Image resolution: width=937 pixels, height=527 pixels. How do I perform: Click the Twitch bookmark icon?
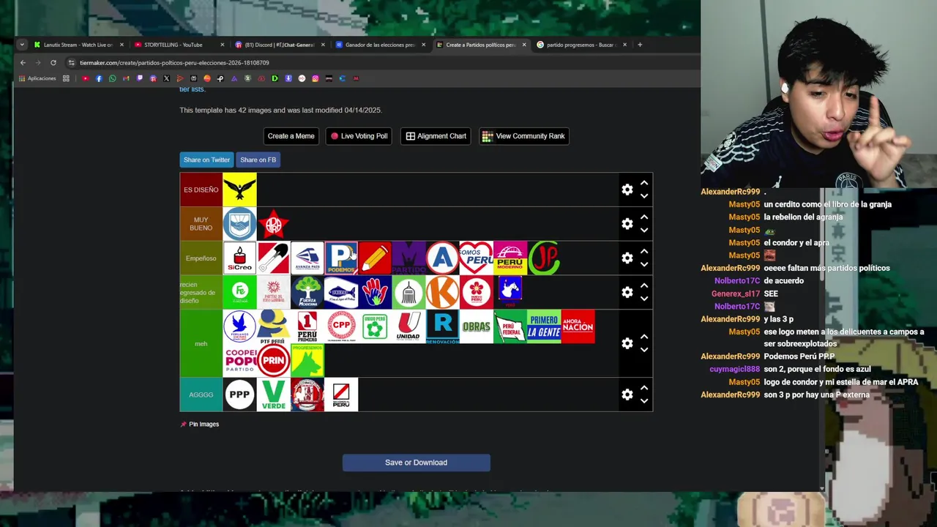[x=139, y=78]
